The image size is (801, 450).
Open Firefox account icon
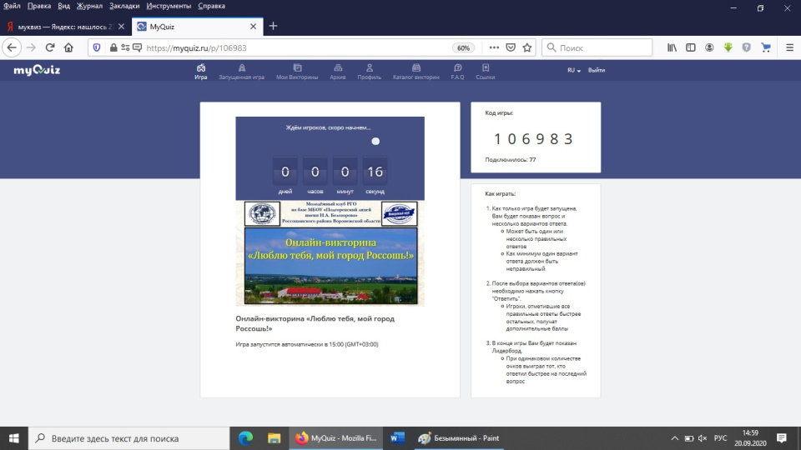(709, 47)
